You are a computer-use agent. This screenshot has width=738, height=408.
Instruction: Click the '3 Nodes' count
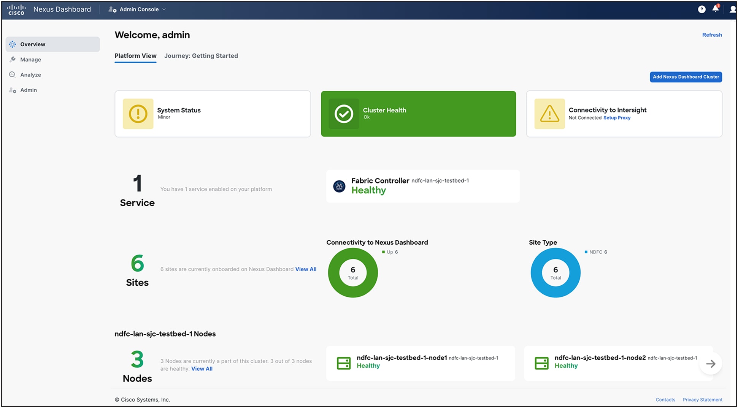[x=137, y=367]
